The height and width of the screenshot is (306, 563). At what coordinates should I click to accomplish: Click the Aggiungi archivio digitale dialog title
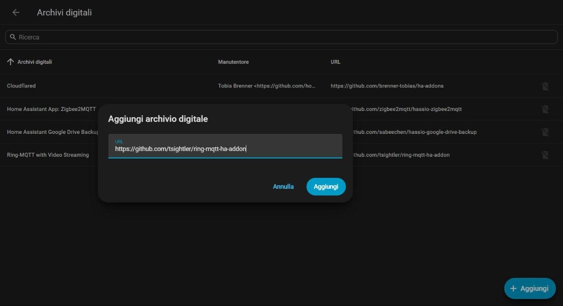pyautogui.click(x=158, y=119)
